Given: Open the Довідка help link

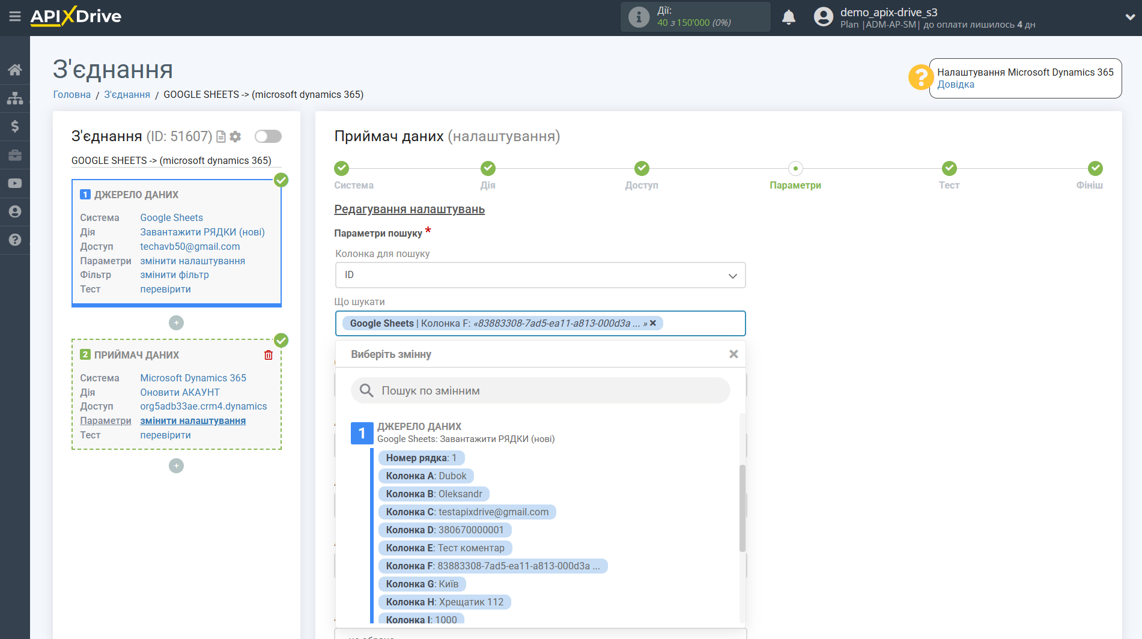Looking at the screenshot, I should click(956, 85).
